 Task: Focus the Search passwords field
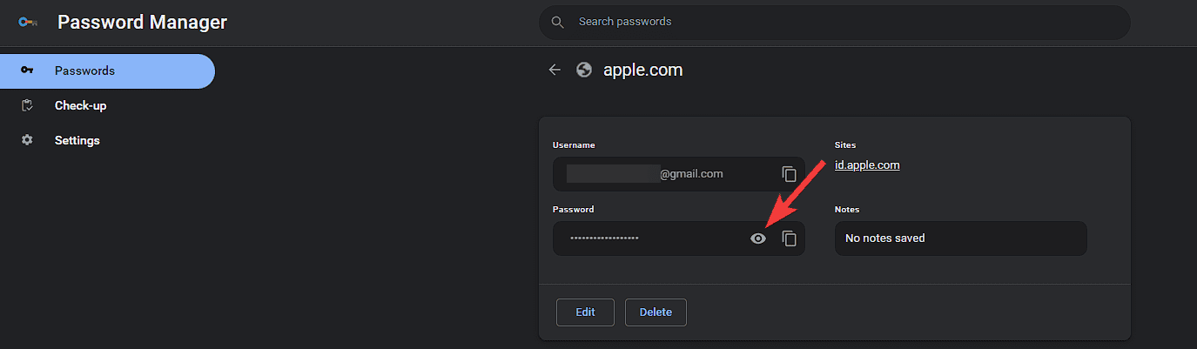(x=835, y=22)
